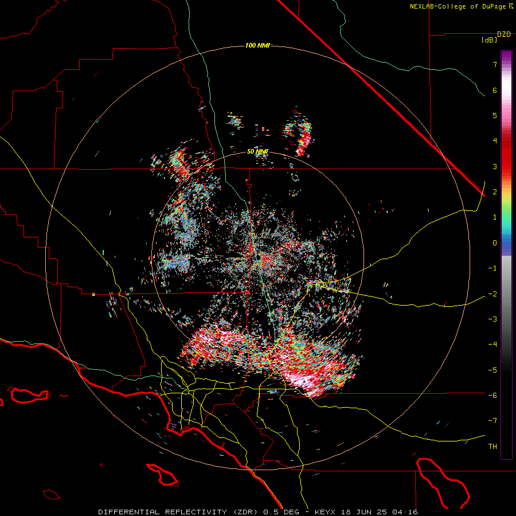The image size is (516, 516).
Task: Click the 7 value on color scale
Action: click(495, 64)
